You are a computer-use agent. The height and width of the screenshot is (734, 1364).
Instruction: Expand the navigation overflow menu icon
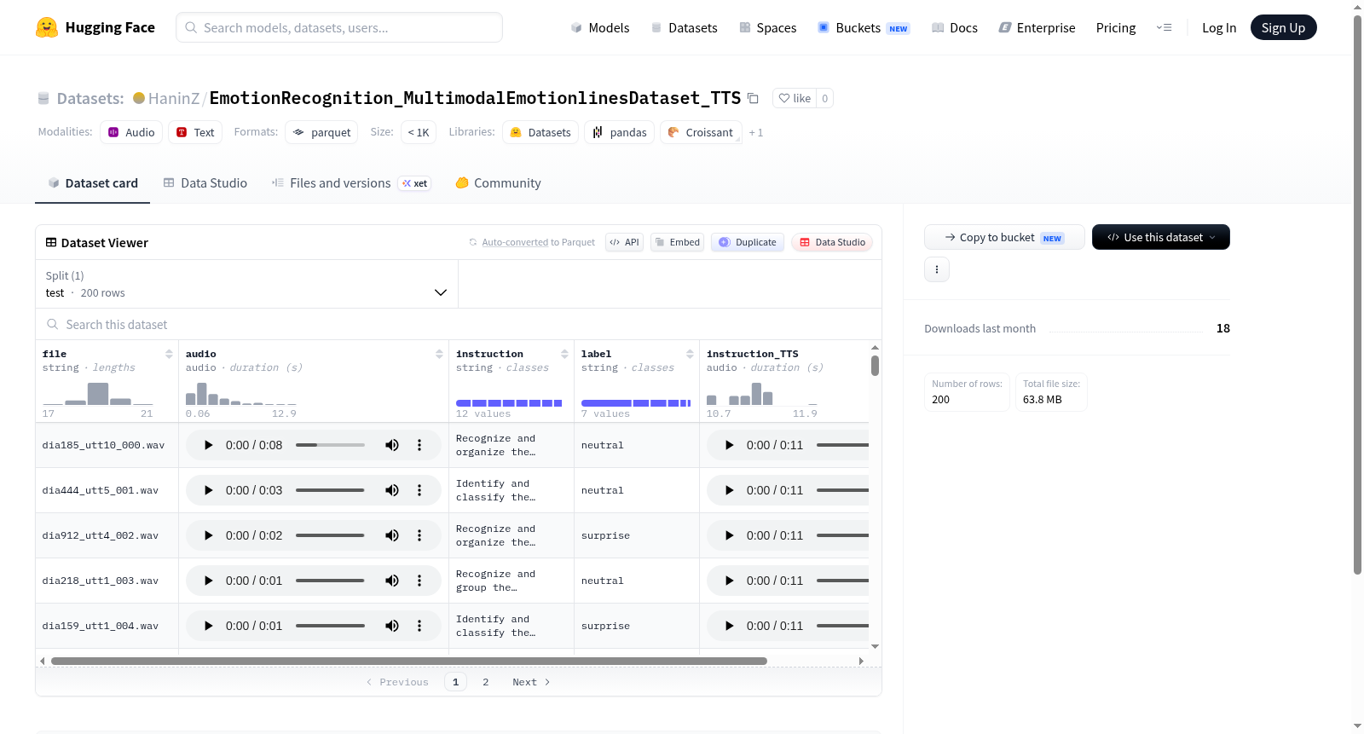coord(1164,28)
